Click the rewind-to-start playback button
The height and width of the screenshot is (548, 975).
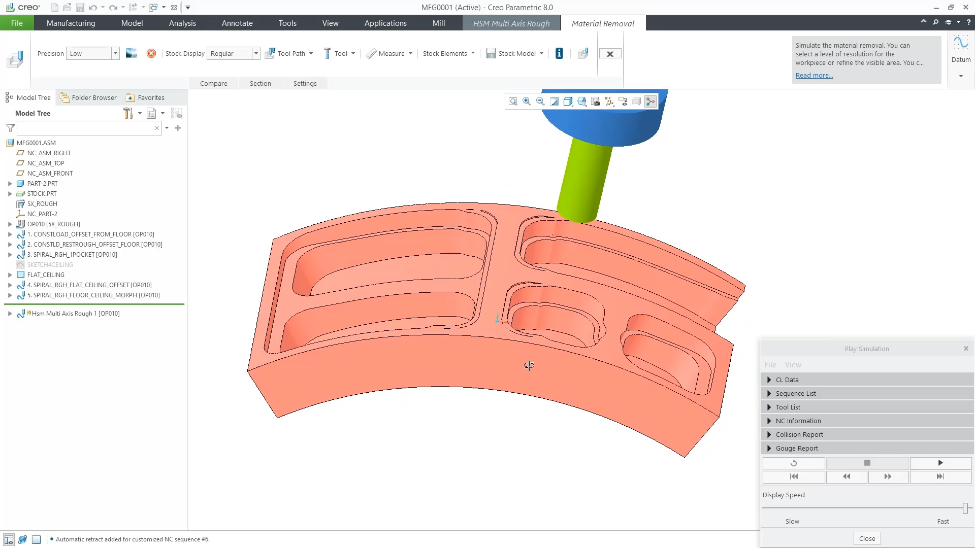[794, 476]
